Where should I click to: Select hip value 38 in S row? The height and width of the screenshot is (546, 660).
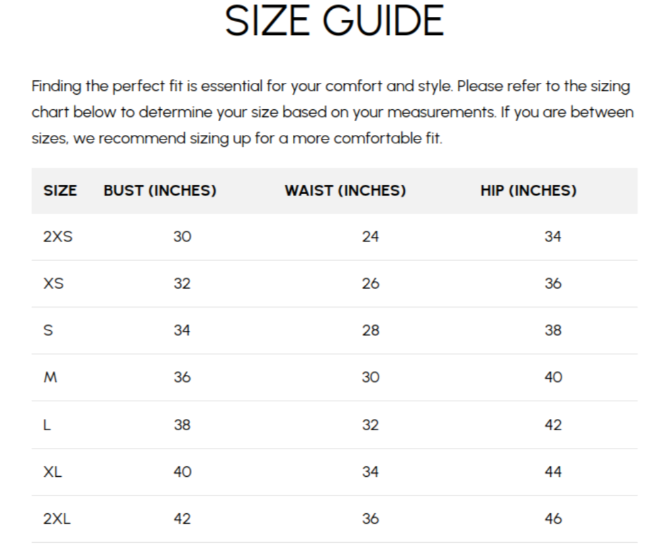click(x=553, y=330)
